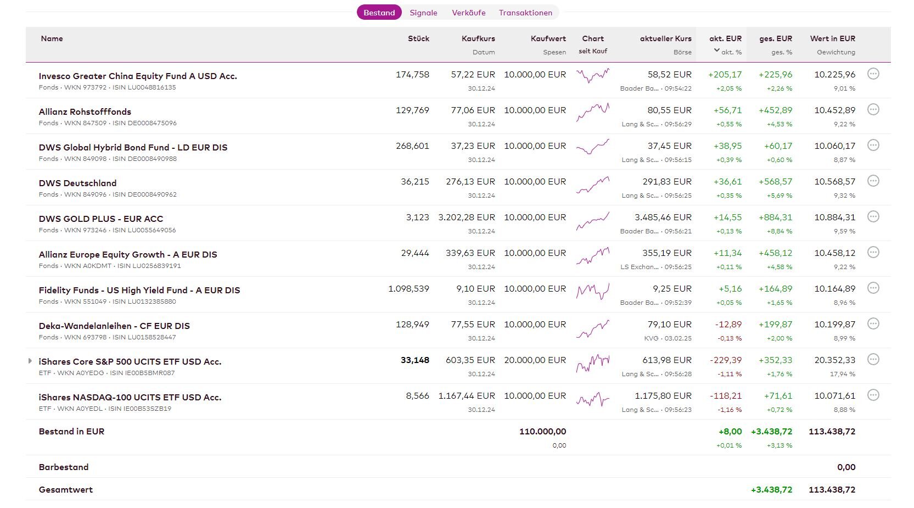
Task: Click sort chevron in akt. EUR column
Action: (716, 51)
